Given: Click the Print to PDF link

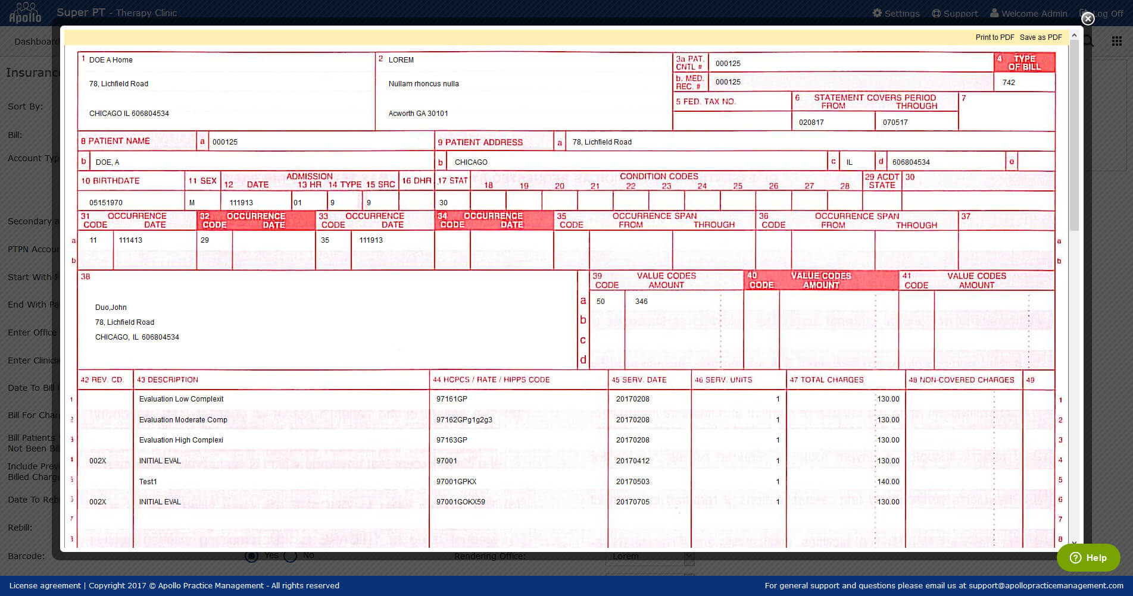Looking at the screenshot, I should [995, 37].
